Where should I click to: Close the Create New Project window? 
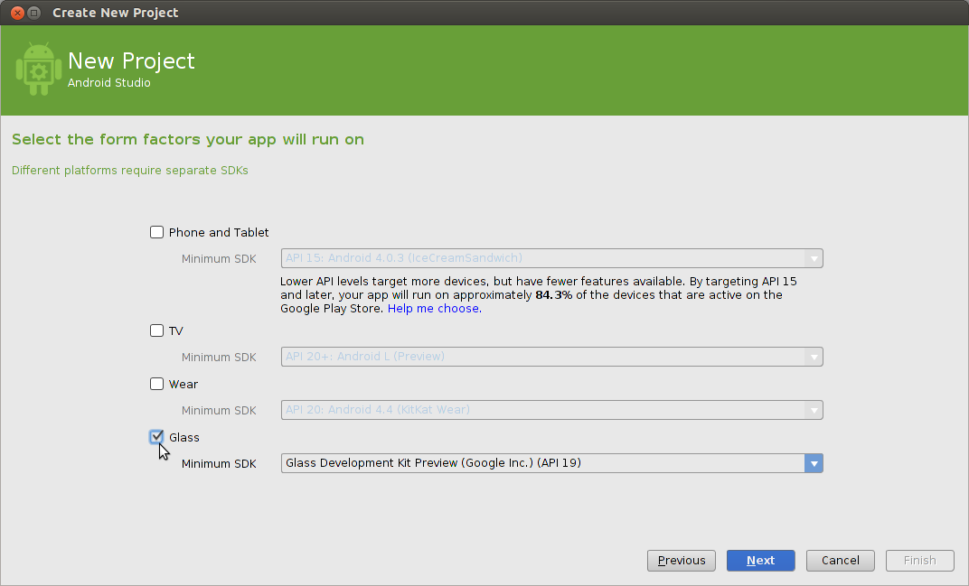pos(15,13)
